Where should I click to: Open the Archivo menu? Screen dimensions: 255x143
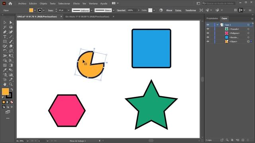click(22, 4)
